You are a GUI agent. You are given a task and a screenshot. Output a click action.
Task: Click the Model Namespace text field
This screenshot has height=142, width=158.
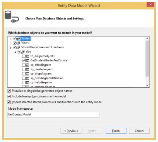(53, 115)
